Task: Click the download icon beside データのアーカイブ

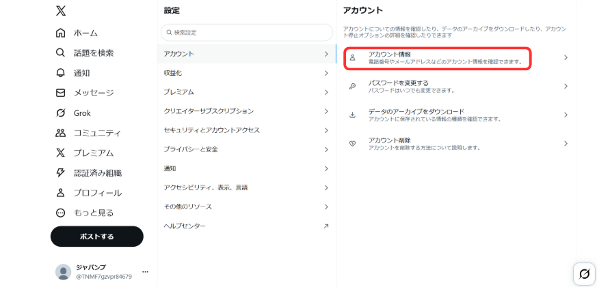Action: pos(353,115)
